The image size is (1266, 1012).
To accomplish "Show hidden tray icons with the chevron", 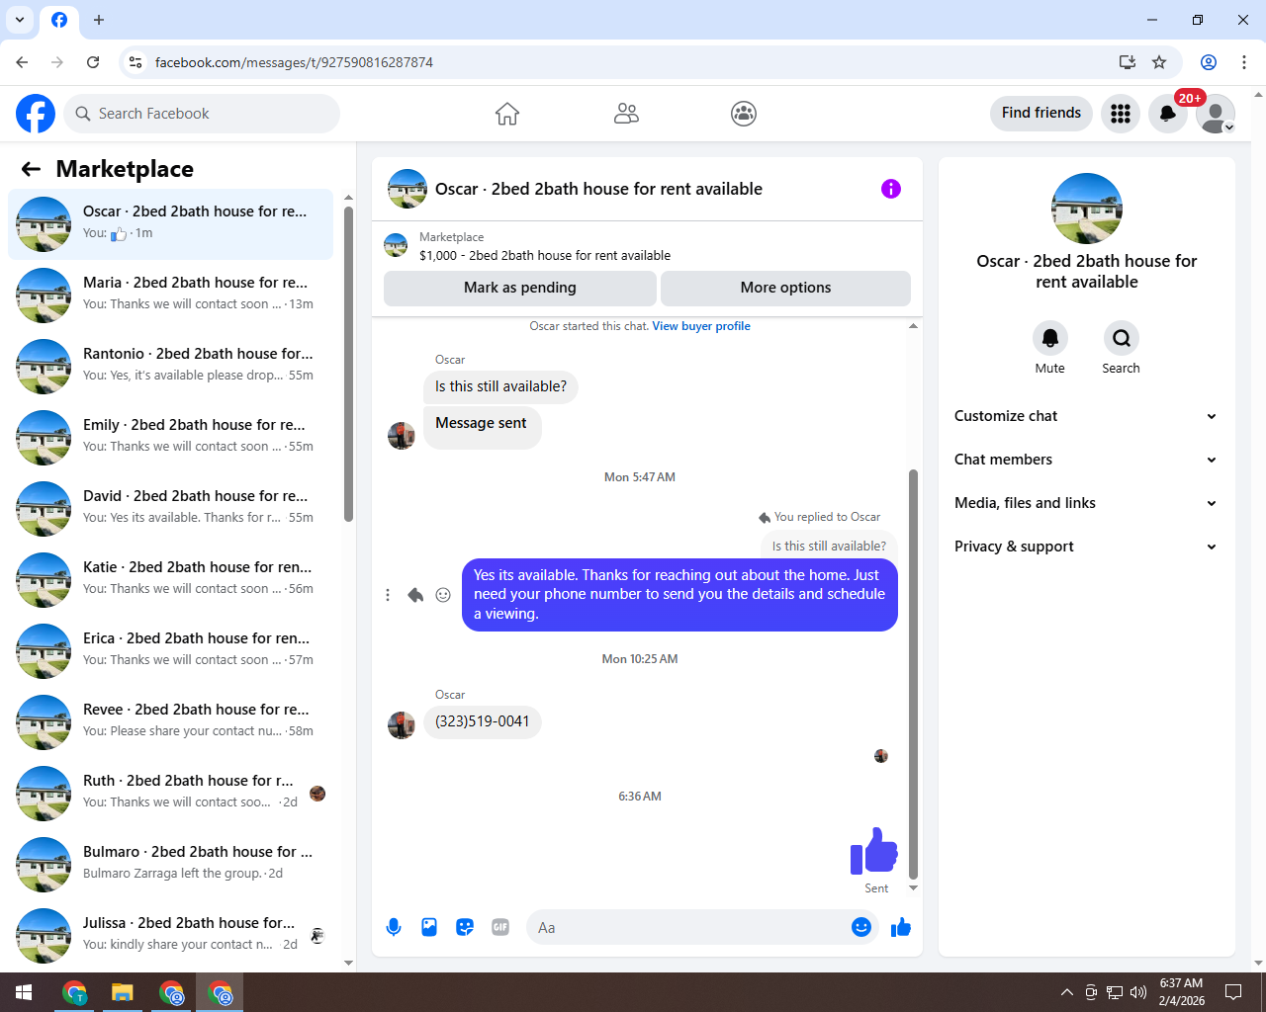I will (x=1066, y=992).
